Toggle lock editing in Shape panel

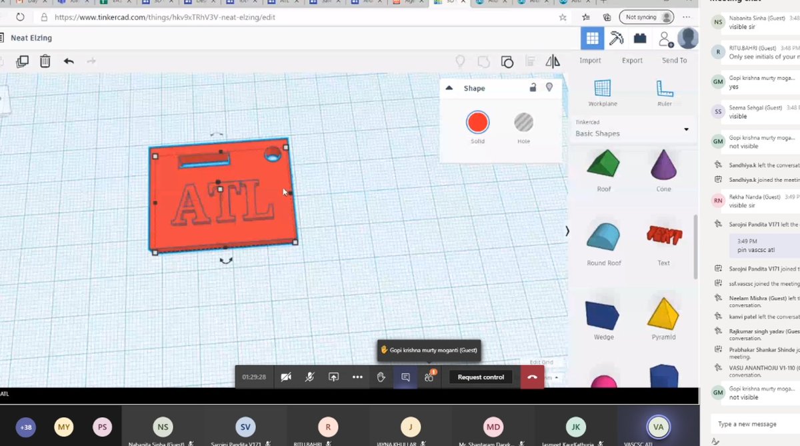533,87
